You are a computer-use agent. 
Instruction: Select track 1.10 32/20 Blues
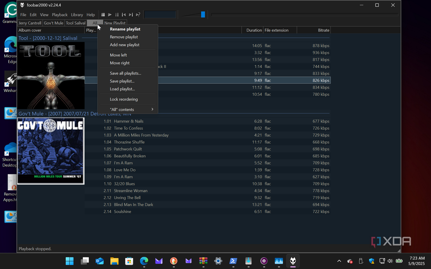[x=208, y=184]
